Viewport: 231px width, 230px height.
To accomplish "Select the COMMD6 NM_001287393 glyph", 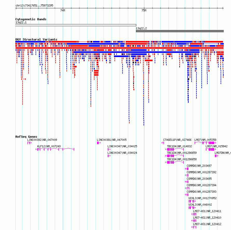I will pyautogui.click(x=187, y=195).
